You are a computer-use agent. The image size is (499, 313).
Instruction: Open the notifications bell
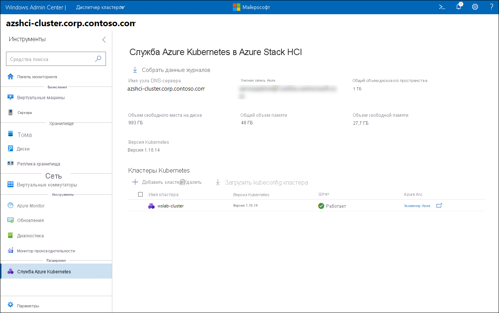[x=459, y=7]
